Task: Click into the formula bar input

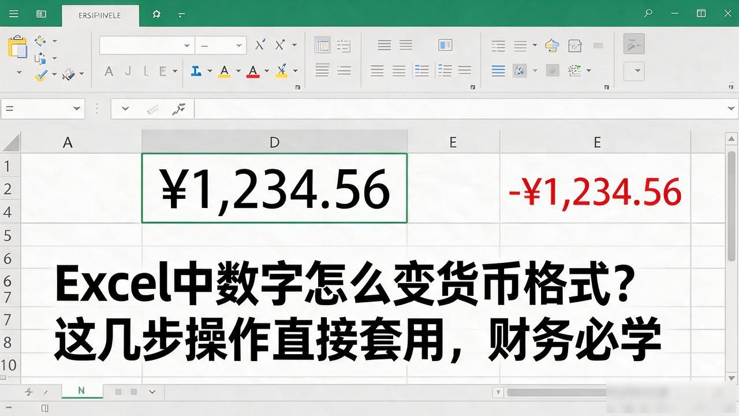Action: pyautogui.click(x=459, y=109)
